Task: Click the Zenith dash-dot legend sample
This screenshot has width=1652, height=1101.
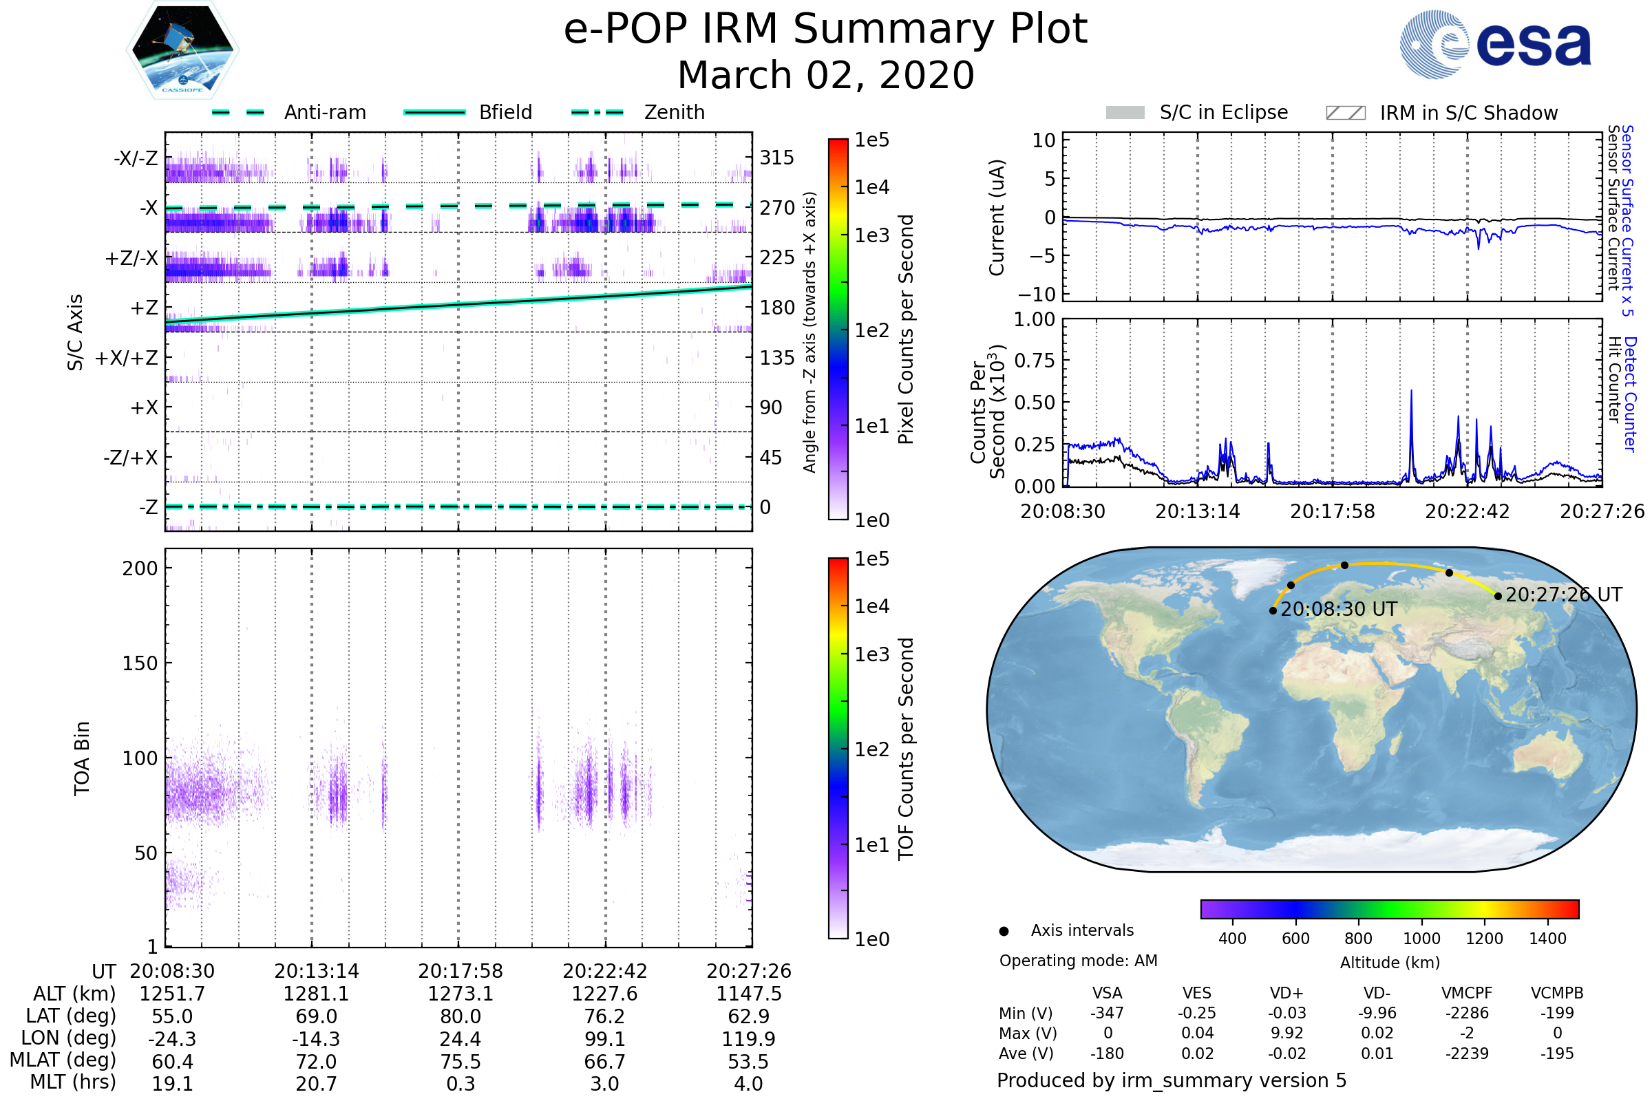Action: [x=597, y=112]
